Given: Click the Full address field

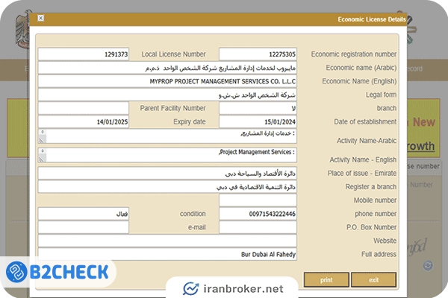Looking at the screenshot, I should (167, 254).
